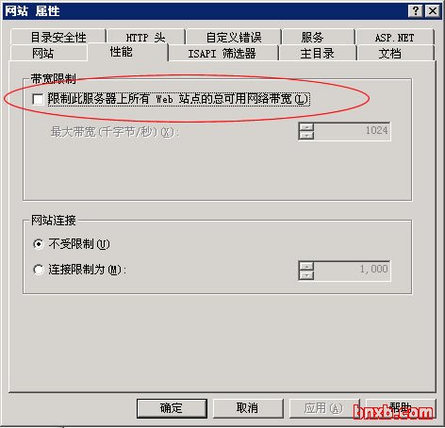
Task: Go to the ASP.NET tab
Action: tap(395, 37)
